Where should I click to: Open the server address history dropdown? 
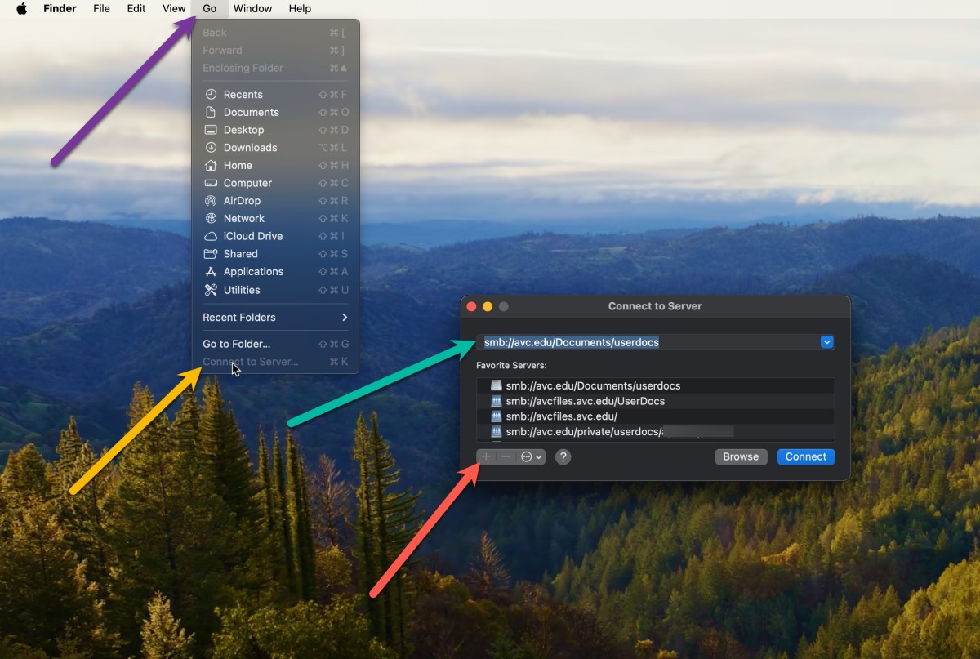click(826, 342)
